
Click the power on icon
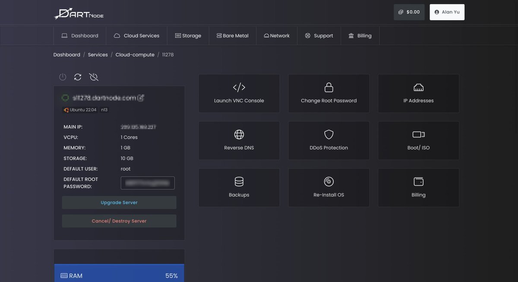click(63, 77)
